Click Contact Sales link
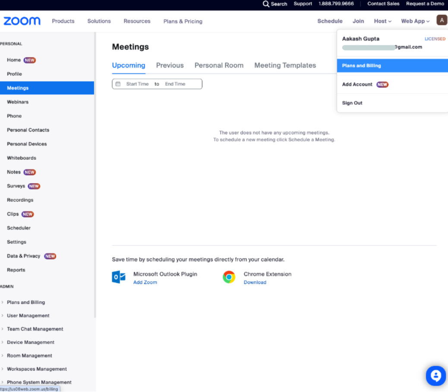 (x=383, y=4)
